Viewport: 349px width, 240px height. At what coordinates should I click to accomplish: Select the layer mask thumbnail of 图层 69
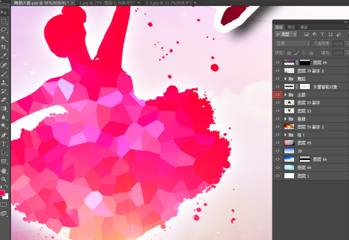[305, 63]
